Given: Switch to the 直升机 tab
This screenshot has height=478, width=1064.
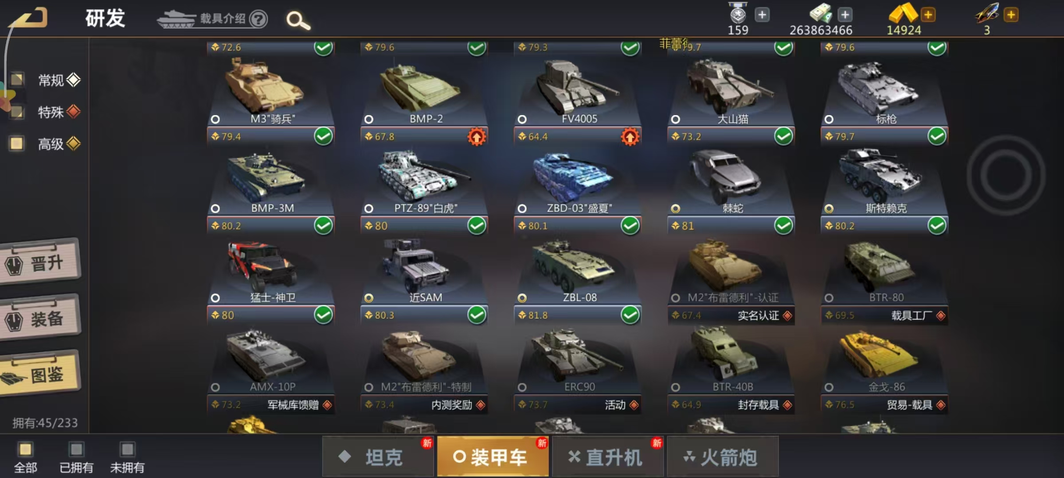Looking at the screenshot, I should pos(608,456).
